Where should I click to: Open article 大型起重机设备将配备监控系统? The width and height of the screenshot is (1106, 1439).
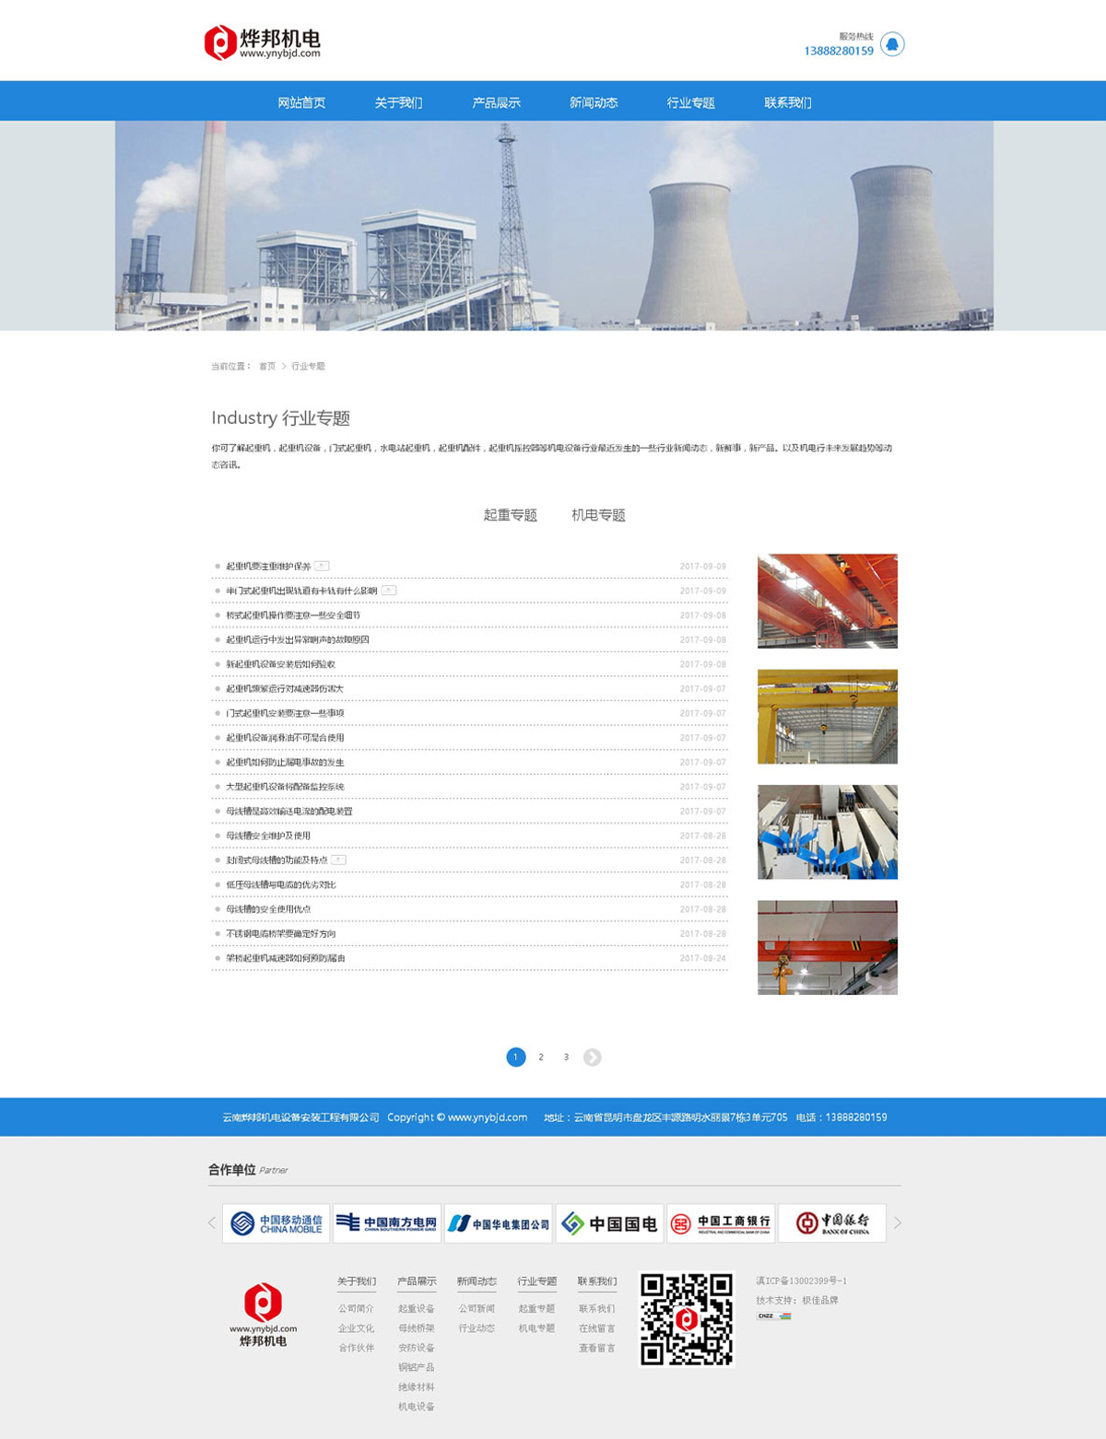285,787
